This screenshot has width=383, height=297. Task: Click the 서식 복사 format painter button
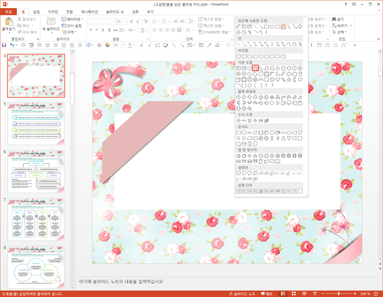tap(27, 32)
